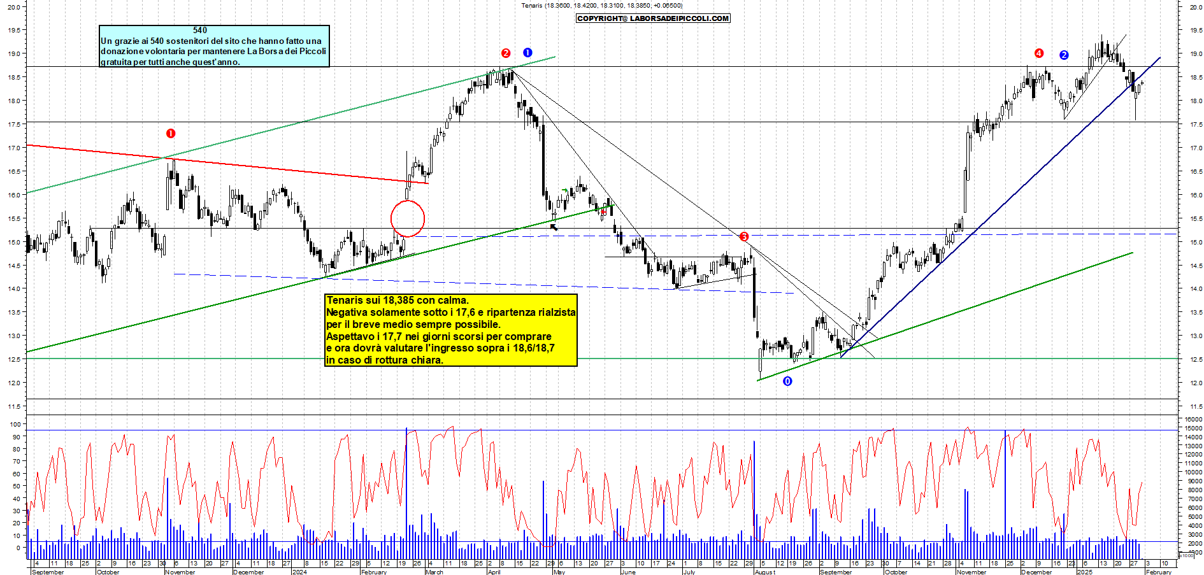Select the March label on time axis
Viewport: 1204px width, 575px height.
[434, 572]
